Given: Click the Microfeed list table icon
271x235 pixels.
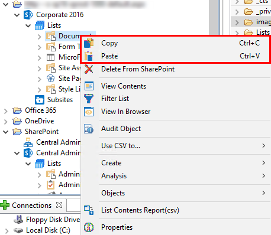Looking at the screenshot, I should point(50,57).
